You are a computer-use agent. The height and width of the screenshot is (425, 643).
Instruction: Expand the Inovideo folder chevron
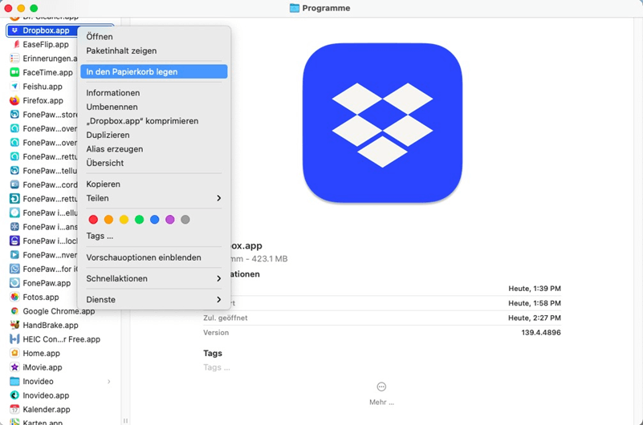tap(108, 381)
